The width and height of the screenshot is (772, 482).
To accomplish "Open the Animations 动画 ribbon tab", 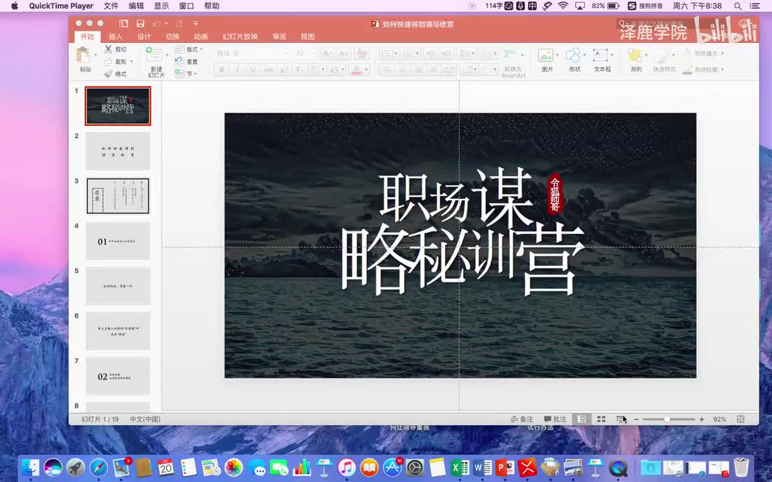I will coord(200,36).
